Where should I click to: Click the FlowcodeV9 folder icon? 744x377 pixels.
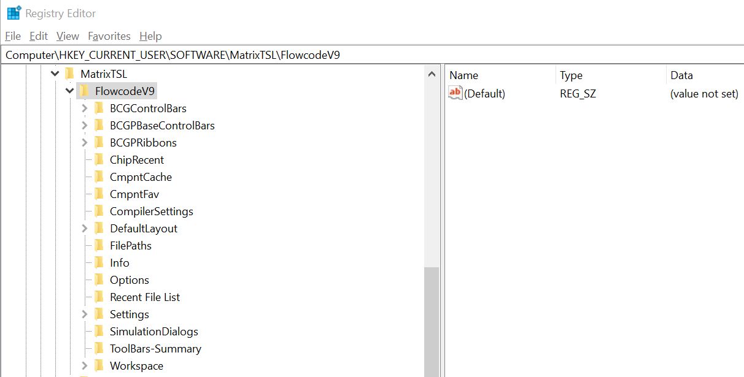85,91
